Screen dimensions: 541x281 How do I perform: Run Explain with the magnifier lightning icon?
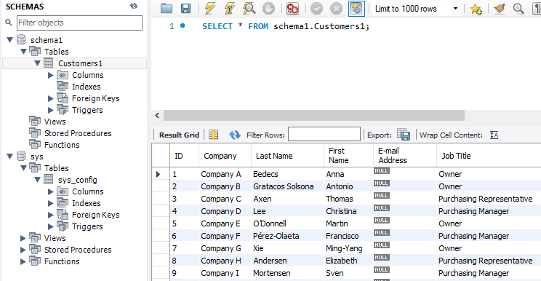click(249, 9)
